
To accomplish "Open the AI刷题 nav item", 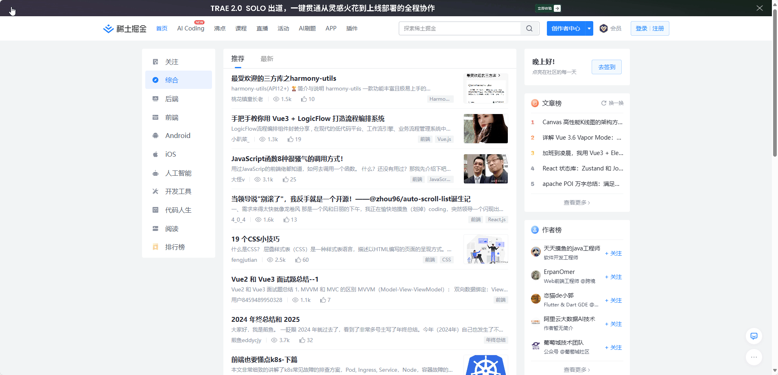I will [x=307, y=28].
